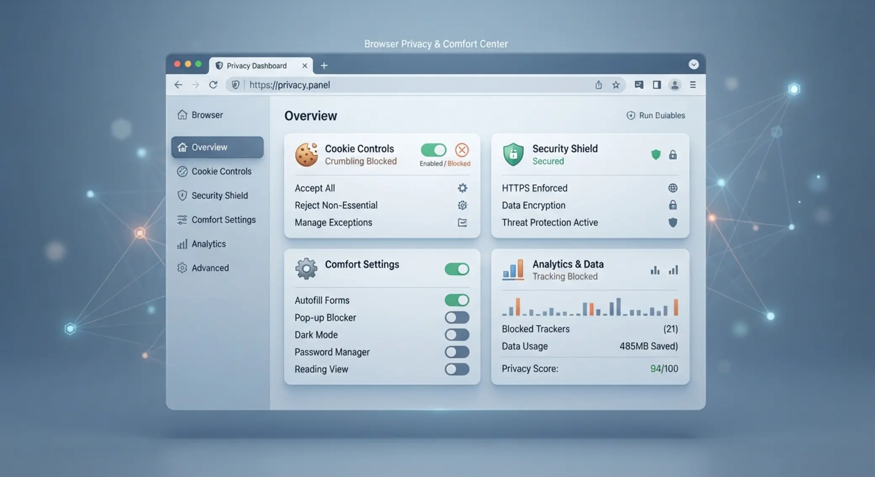Go back with the browser back arrow
The height and width of the screenshot is (477, 875).
point(178,85)
